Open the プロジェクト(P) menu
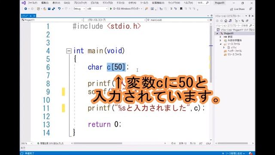Image resolution: width=275 pixels, height=155 pixels. (80, 3)
